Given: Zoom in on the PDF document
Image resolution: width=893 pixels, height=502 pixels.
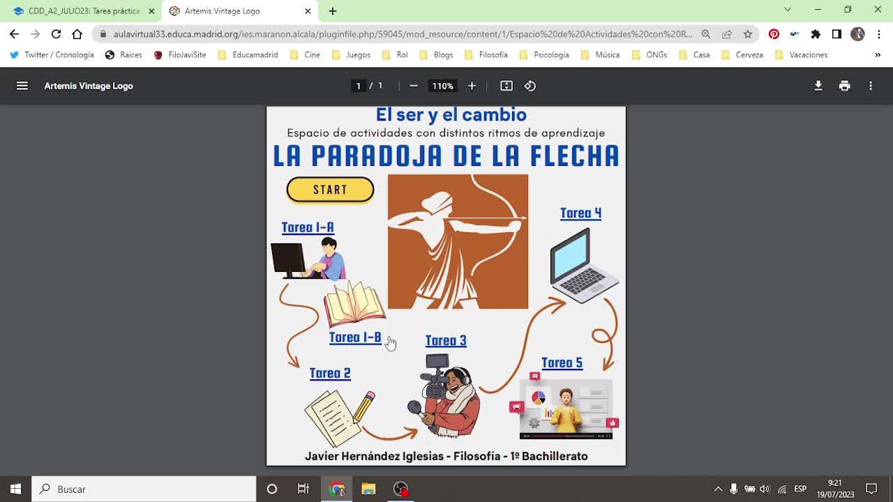Looking at the screenshot, I should point(472,86).
